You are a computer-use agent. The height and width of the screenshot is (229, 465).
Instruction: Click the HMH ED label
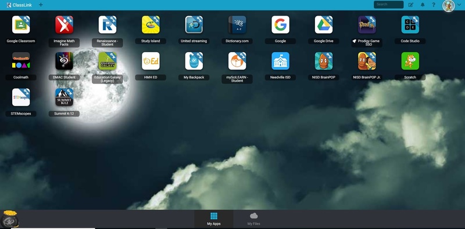tap(151, 78)
